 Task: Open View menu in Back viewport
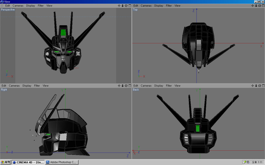(x=177, y=86)
